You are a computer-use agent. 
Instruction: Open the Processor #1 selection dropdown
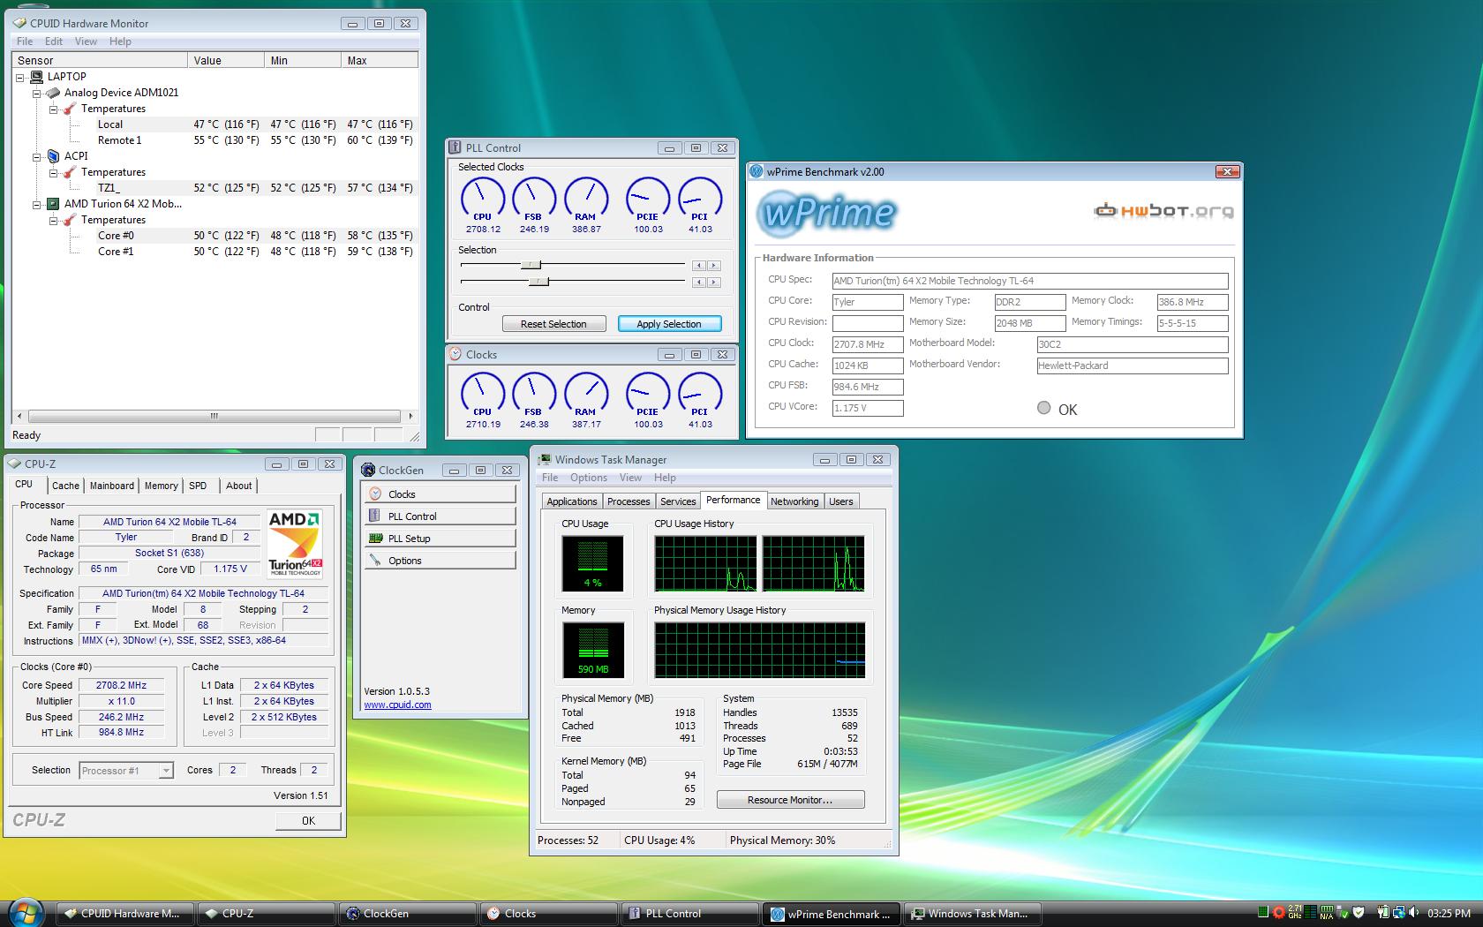pos(165,771)
